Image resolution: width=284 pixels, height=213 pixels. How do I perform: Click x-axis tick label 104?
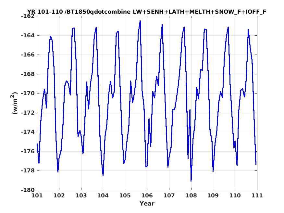(103, 195)
